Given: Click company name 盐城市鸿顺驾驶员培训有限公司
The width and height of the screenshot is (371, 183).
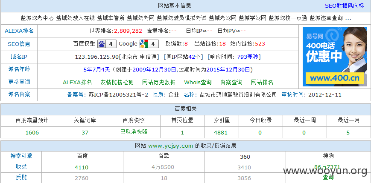Looking at the screenshot, I should tap(238, 95).
